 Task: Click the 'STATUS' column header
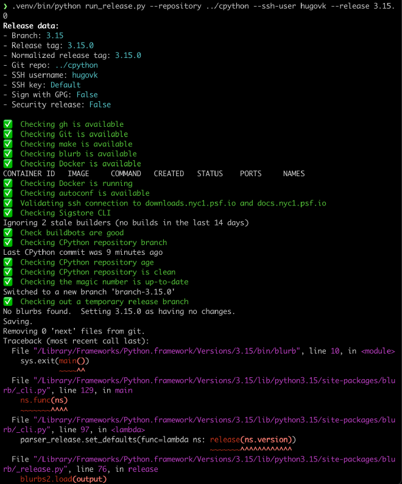(210, 174)
